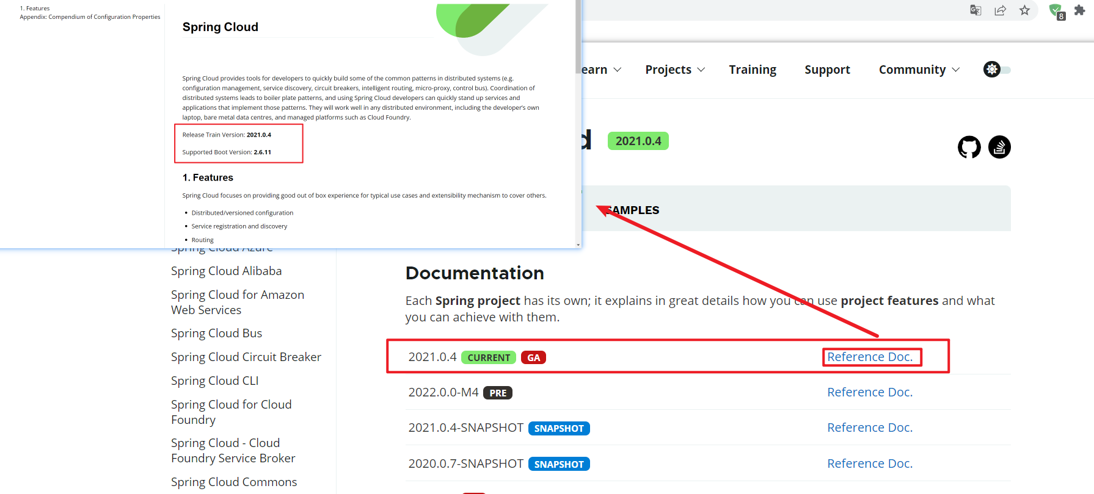The width and height of the screenshot is (1094, 494).
Task: Open Reference Doc. for 2021.0.4
Action: click(x=870, y=357)
